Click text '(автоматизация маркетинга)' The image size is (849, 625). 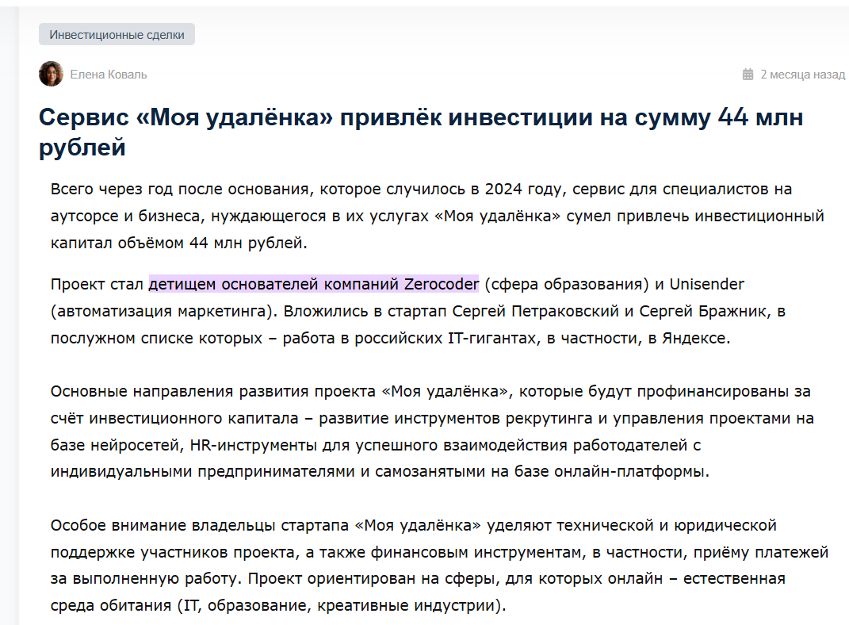tap(164, 311)
